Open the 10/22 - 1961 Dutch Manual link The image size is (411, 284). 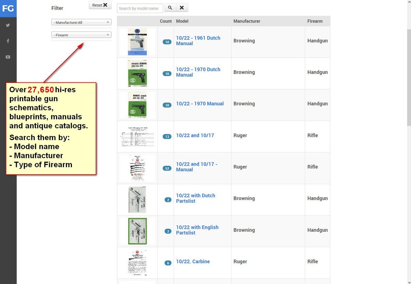point(198,40)
